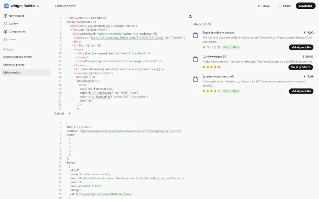This screenshot has width=319, height=199.
Task: Toggle dark mode moon icon
Action: (191, 17)
